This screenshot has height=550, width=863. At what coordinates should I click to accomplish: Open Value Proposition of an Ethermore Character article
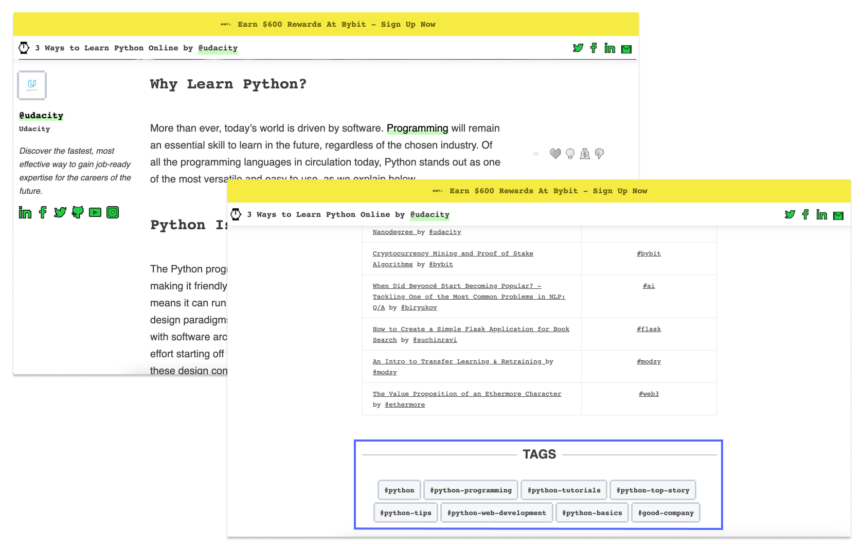click(x=467, y=394)
